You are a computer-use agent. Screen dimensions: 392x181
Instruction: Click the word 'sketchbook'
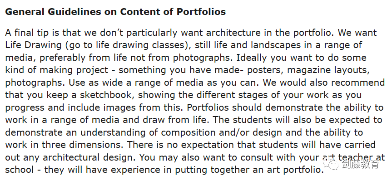[x=108, y=95]
